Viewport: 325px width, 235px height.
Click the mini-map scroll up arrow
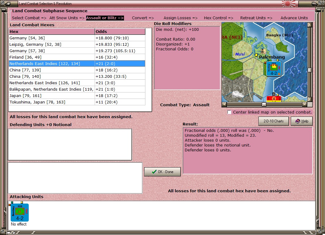click(x=310, y=25)
